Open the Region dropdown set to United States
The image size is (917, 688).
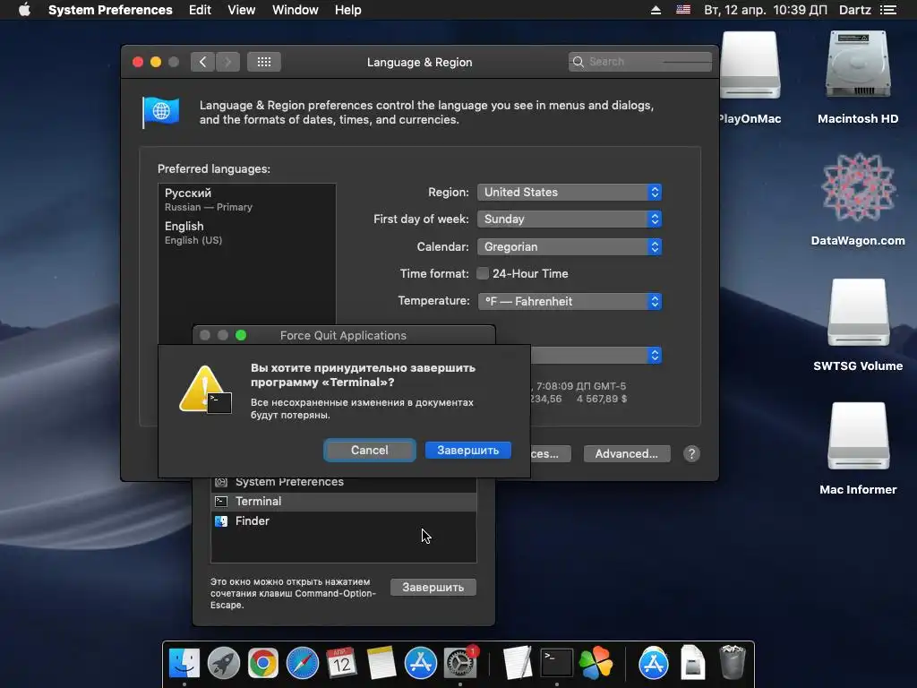pyautogui.click(x=570, y=192)
